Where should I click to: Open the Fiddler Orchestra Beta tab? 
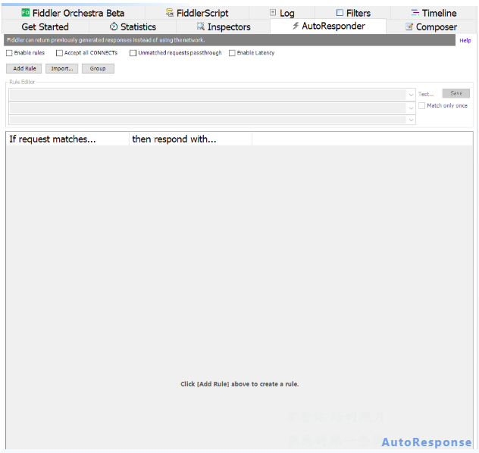pyautogui.click(x=74, y=13)
